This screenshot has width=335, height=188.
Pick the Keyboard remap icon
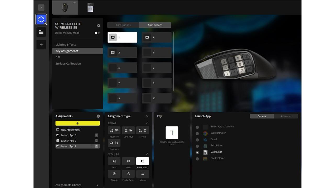(114, 130)
